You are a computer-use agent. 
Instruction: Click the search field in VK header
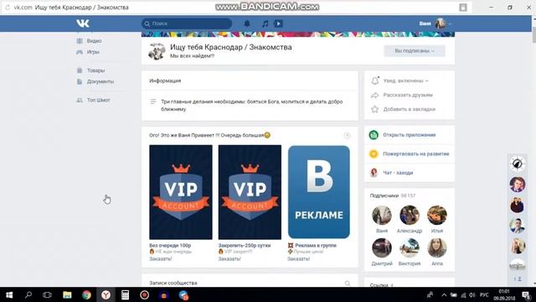click(187, 23)
